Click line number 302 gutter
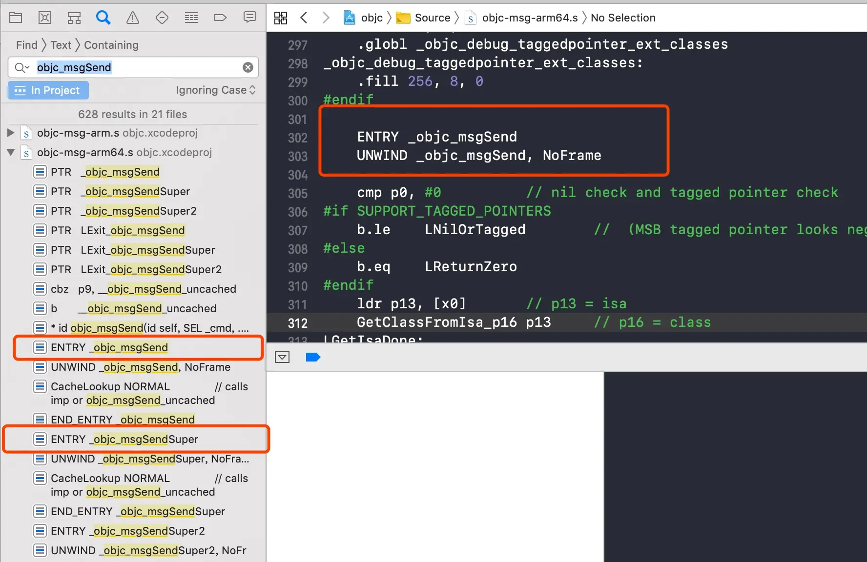Viewport: 867px width, 562px height. [x=298, y=138]
